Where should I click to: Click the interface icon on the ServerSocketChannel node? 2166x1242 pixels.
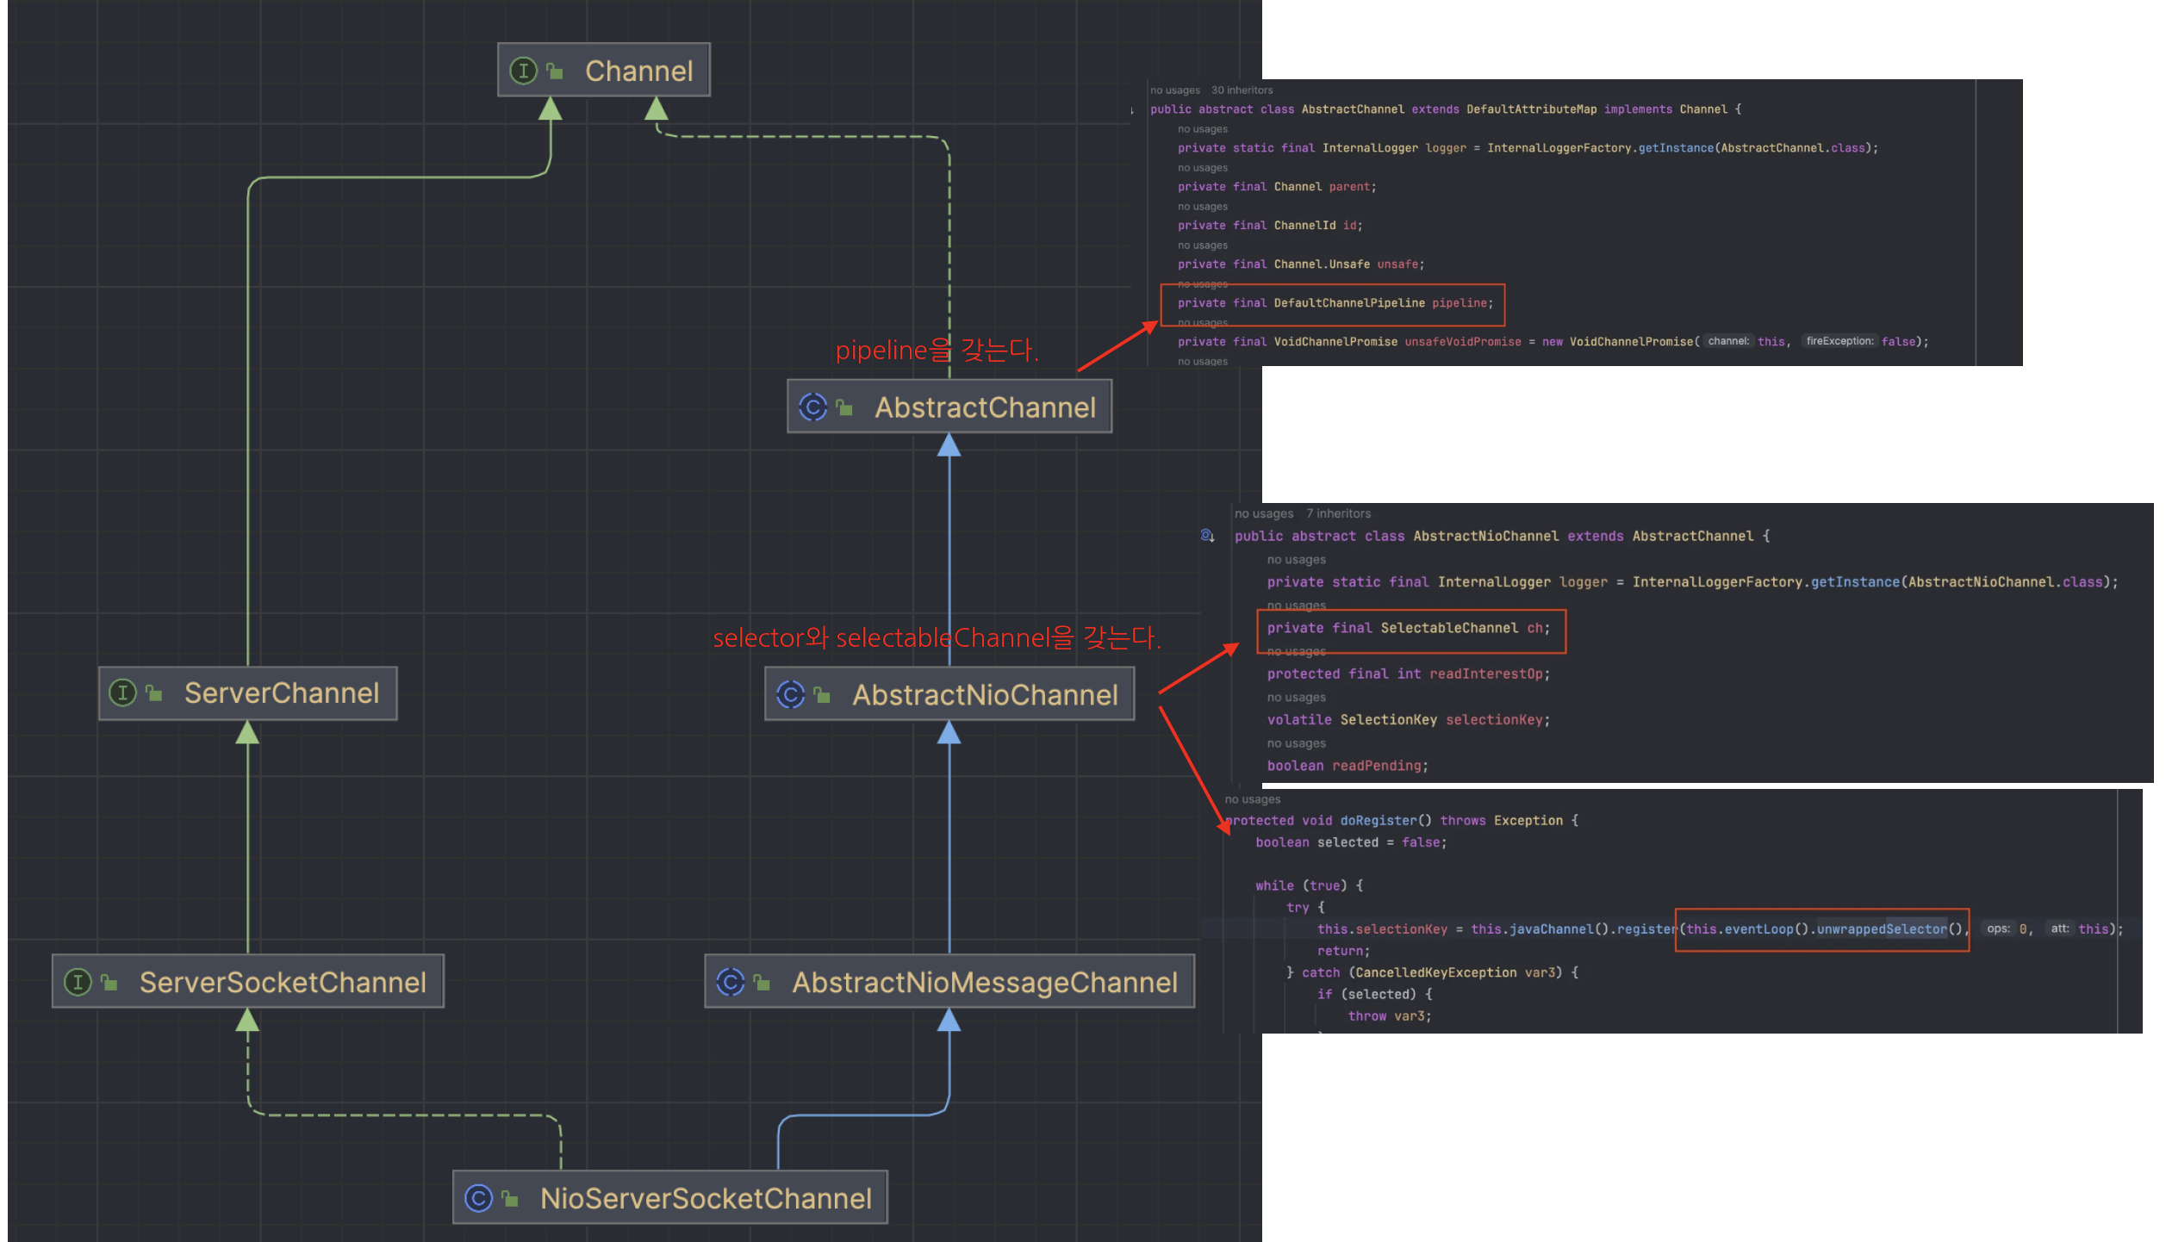click(78, 982)
